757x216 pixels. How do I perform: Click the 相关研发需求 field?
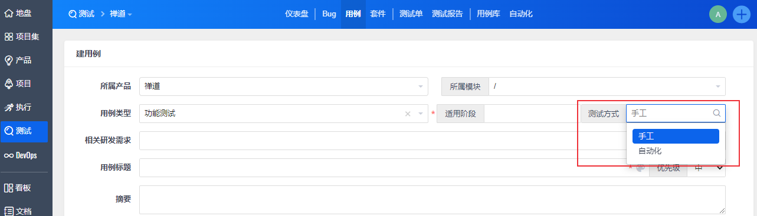(382, 141)
